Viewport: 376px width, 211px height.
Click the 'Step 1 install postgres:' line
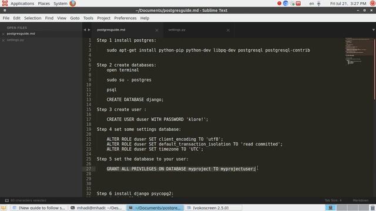pos(126,40)
